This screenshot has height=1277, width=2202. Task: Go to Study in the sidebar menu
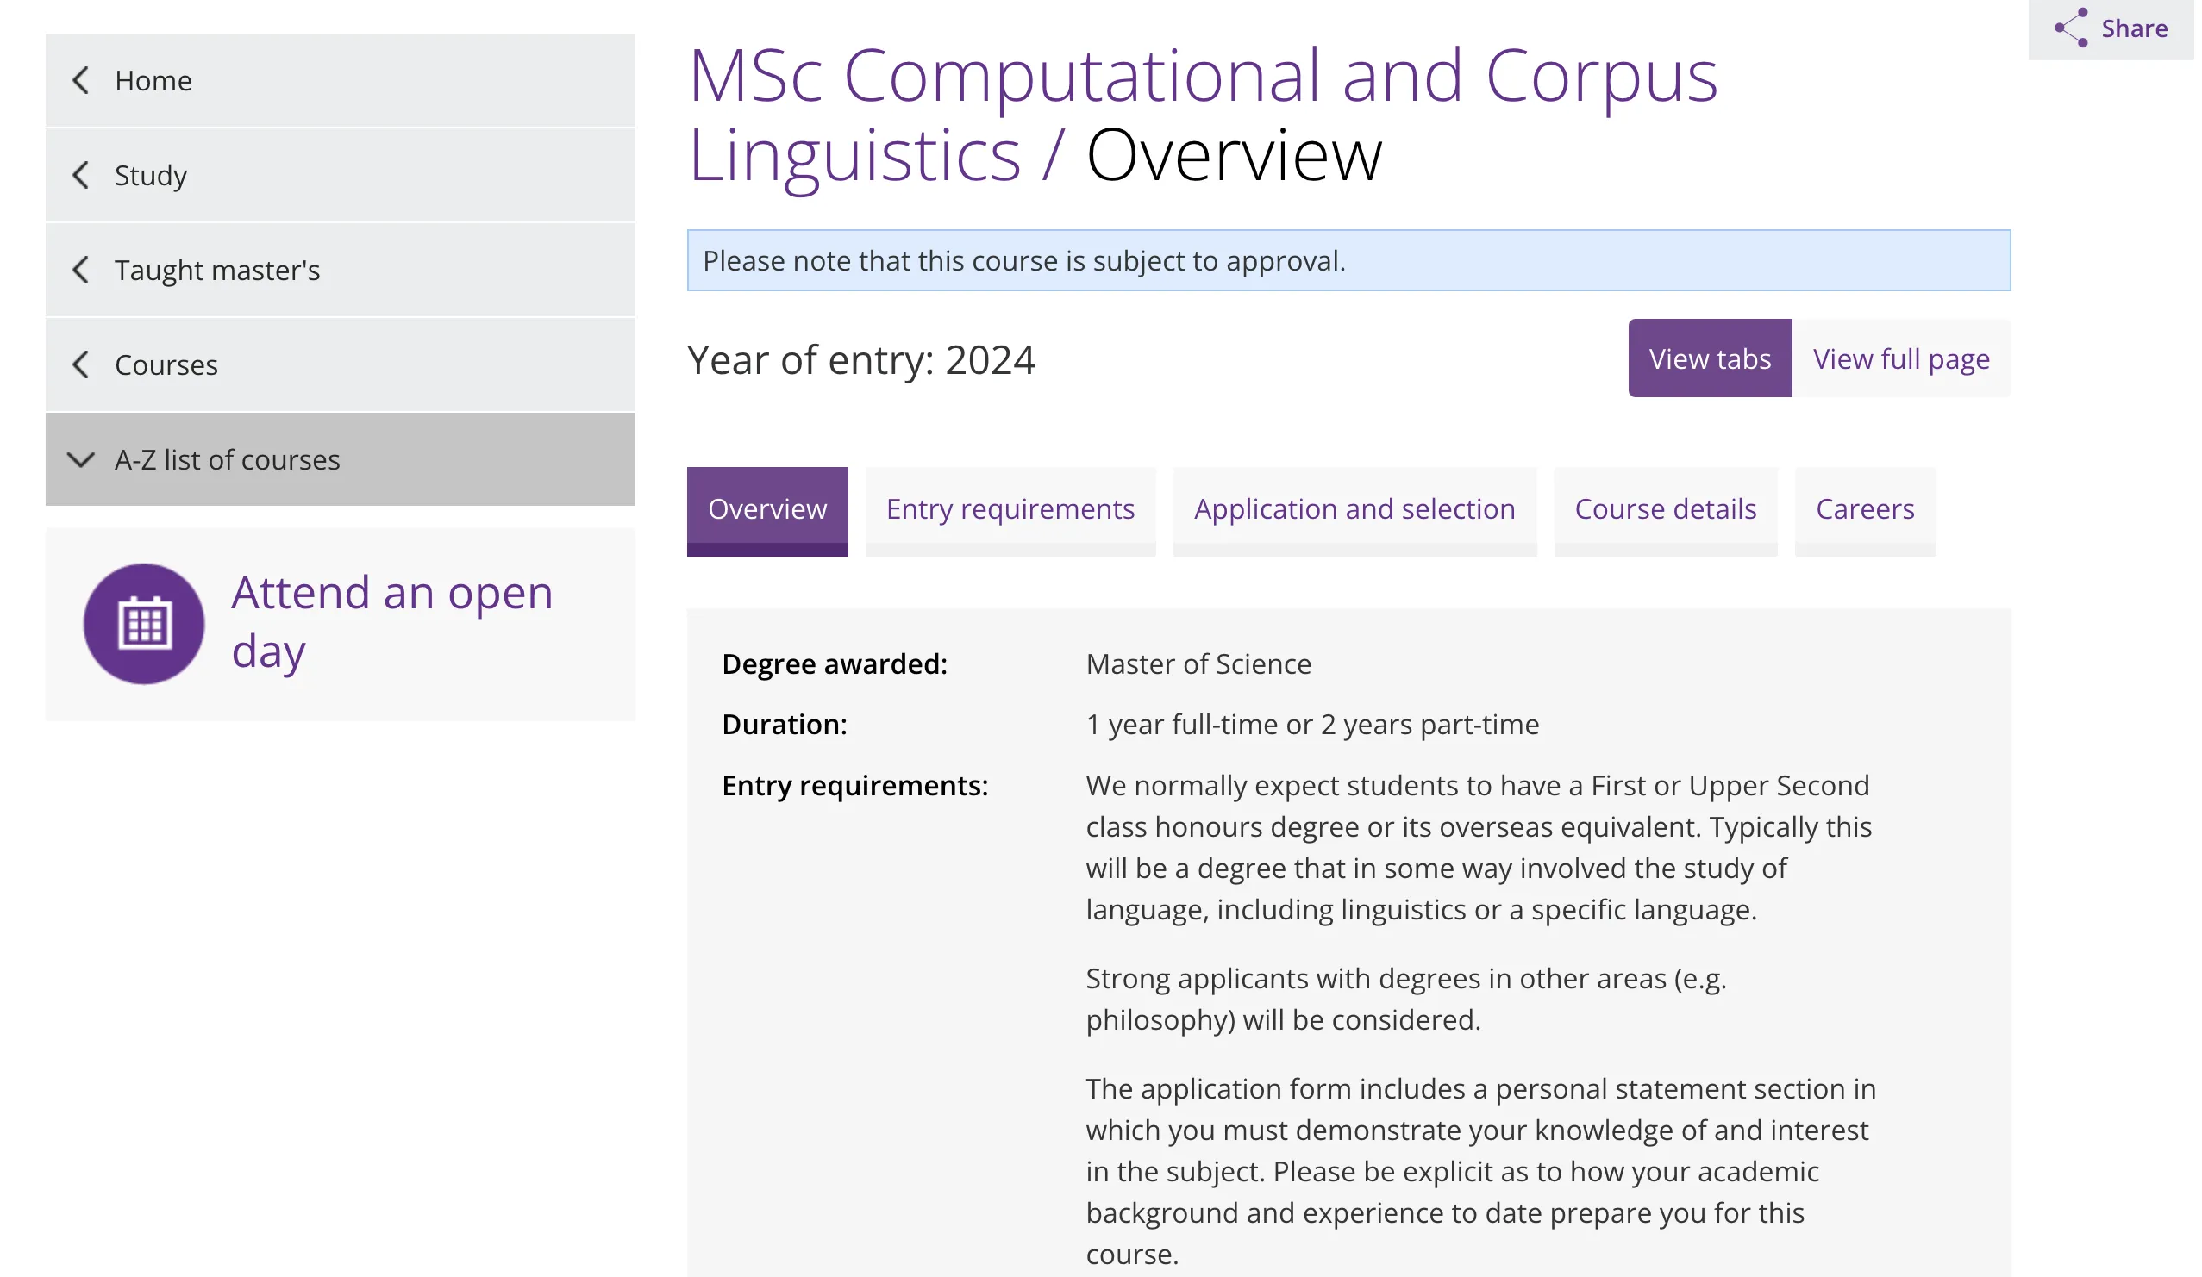pyautogui.click(x=151, y=176)
